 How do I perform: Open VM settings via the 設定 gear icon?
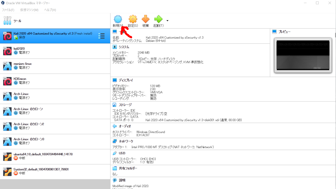point(132,18)
